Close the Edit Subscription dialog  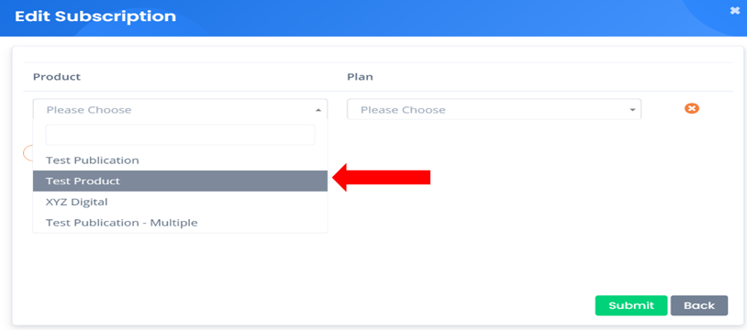[735, 10]
